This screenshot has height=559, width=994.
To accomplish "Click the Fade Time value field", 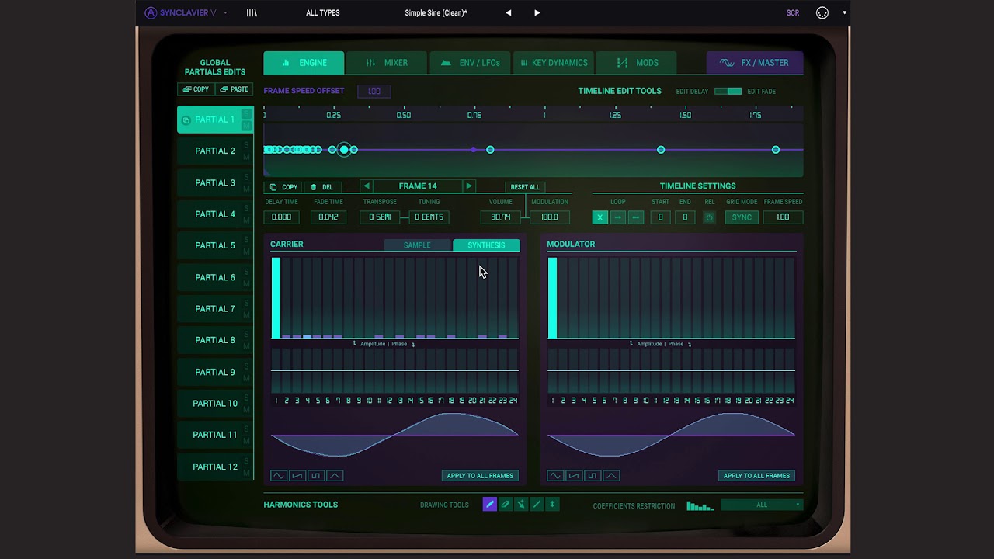I will click(328, 217).
